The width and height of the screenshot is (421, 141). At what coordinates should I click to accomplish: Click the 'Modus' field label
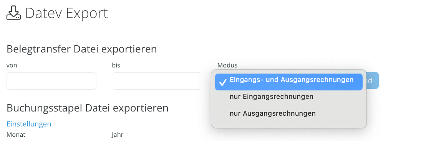point(227,65)
